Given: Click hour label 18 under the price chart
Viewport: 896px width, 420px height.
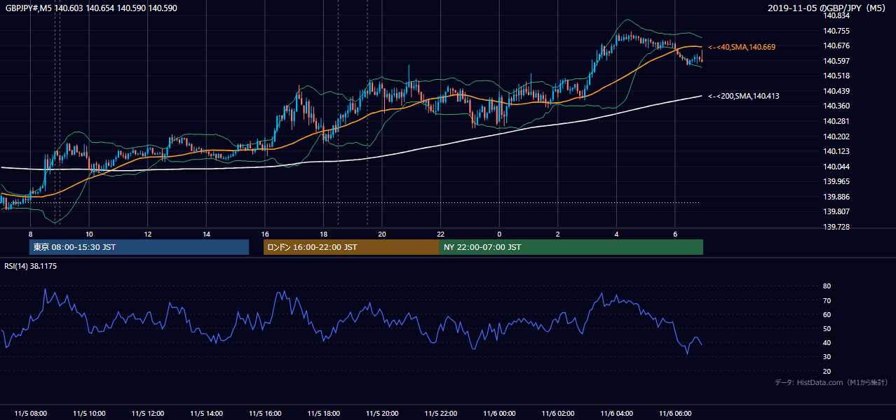Looking at the screenshot, I should 323,234.
